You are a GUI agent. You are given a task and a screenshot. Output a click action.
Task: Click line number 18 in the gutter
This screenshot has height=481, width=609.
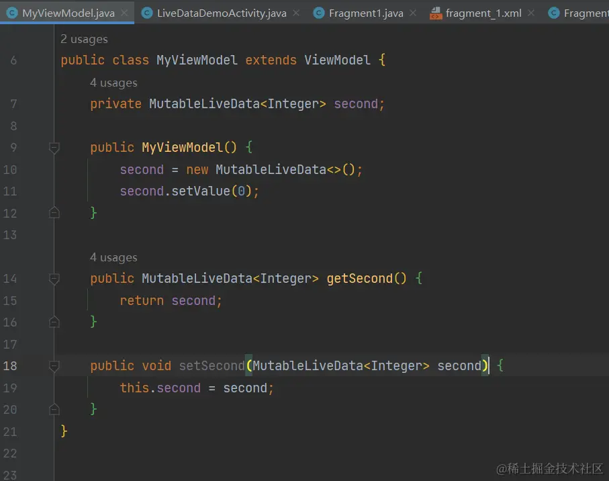(10, 366)
